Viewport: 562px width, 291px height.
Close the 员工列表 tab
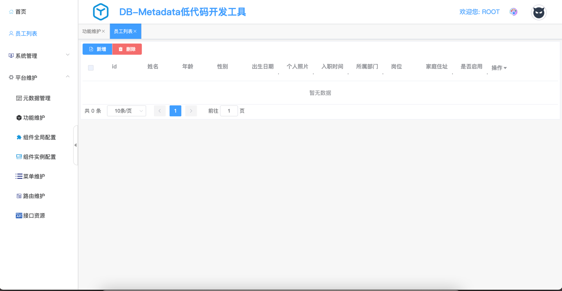[x=135, y=31]
